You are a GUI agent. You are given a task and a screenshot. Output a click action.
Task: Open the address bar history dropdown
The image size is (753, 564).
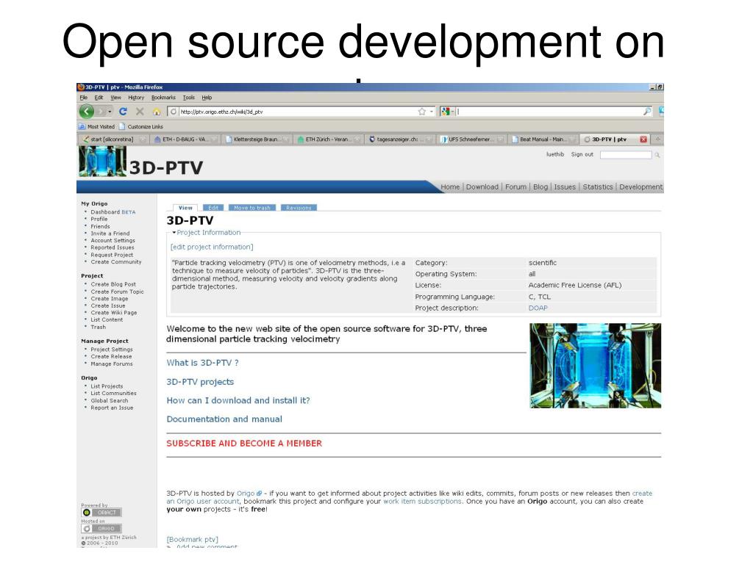(431, 112)
